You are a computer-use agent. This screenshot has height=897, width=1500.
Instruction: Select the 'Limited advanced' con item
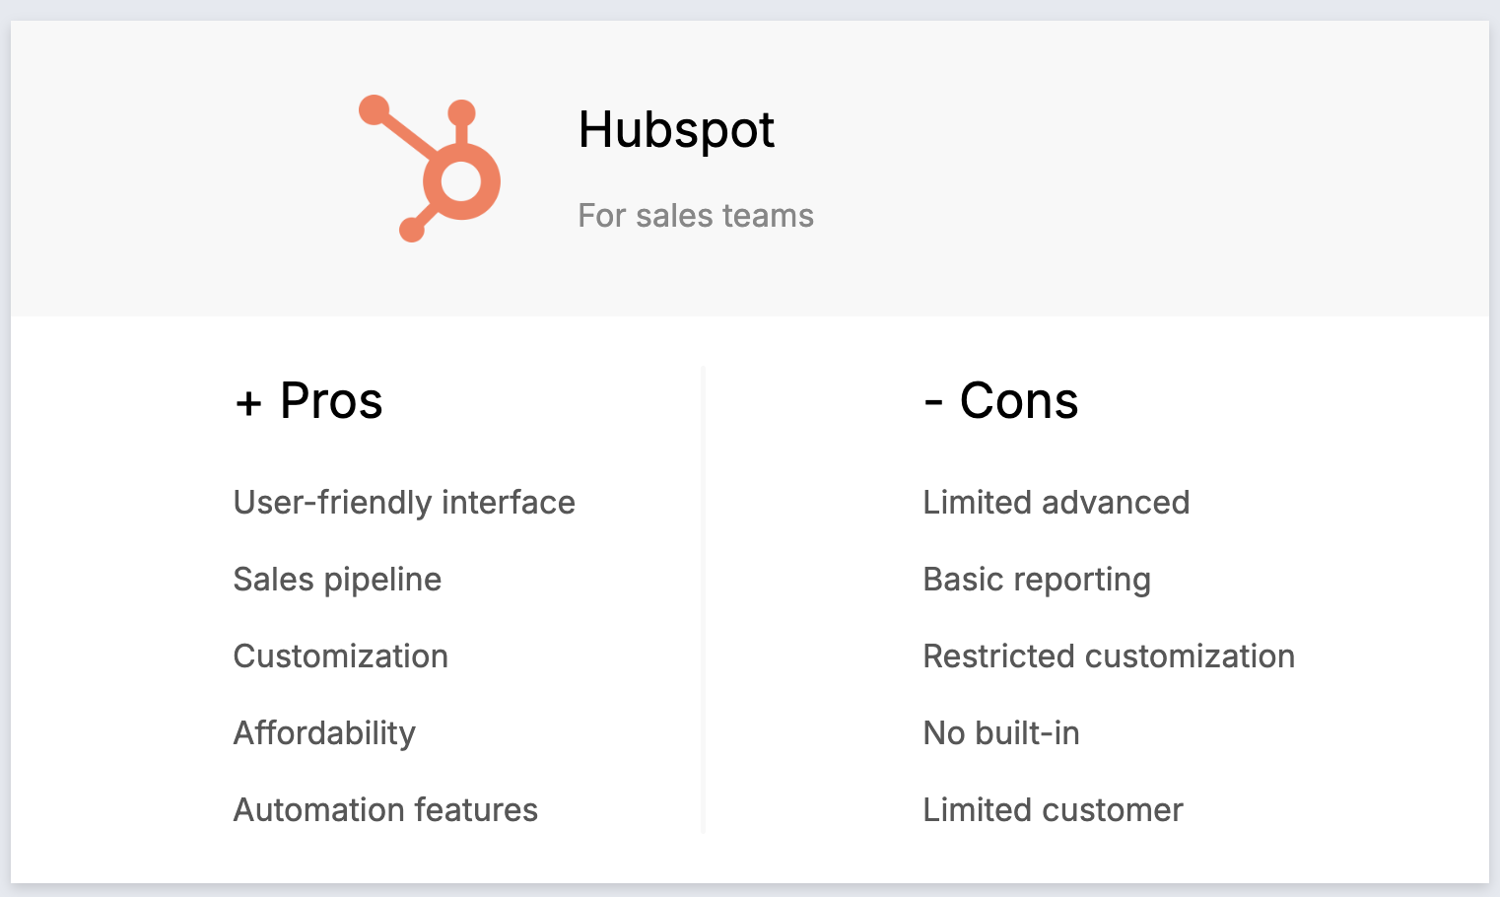point(1057,503)
